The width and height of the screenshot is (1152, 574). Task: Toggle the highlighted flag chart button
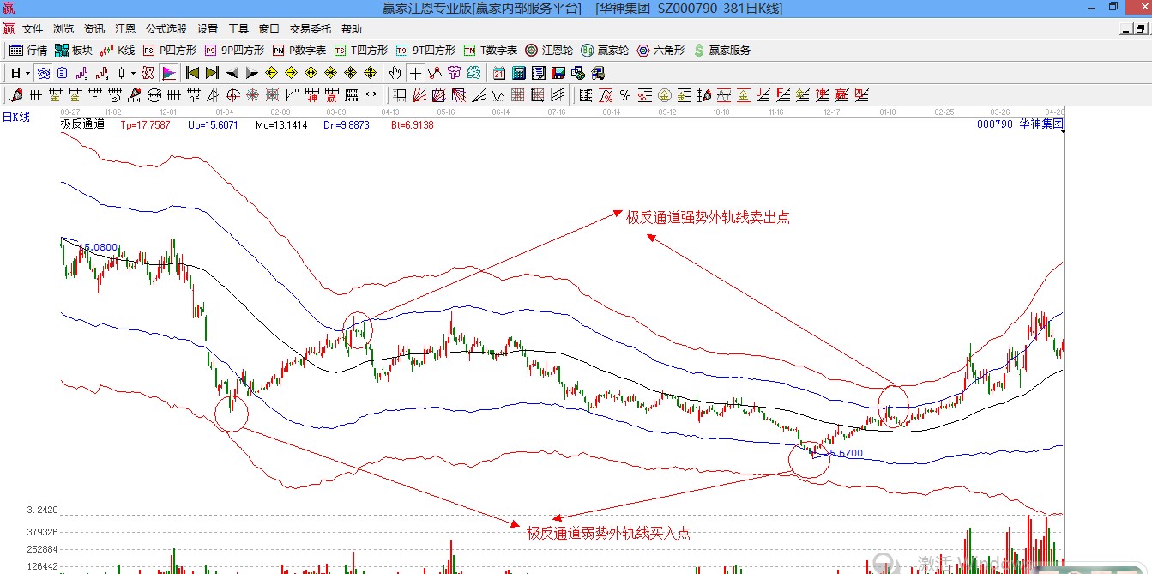168,73
